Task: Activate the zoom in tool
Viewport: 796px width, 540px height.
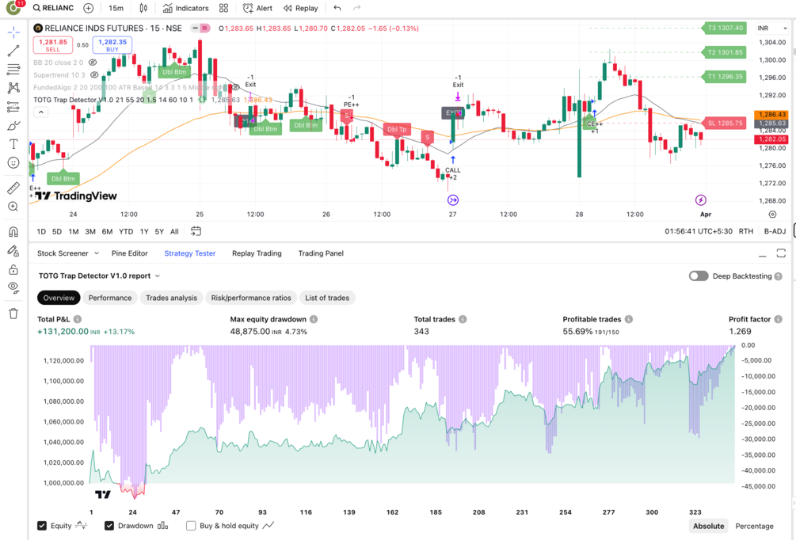Action: 13,207
